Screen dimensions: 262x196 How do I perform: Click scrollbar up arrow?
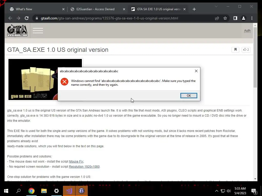point(255,26)
